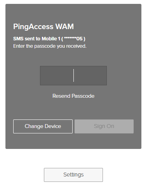Request a new SMS code via Resend Passcode
This screenshot has height=185, width=148.
pos(73,96)
